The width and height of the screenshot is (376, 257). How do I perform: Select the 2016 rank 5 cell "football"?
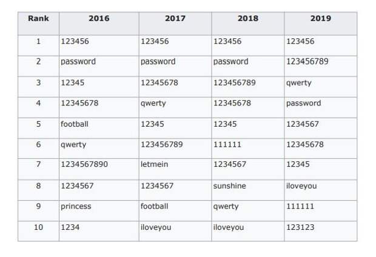[75, 124]
